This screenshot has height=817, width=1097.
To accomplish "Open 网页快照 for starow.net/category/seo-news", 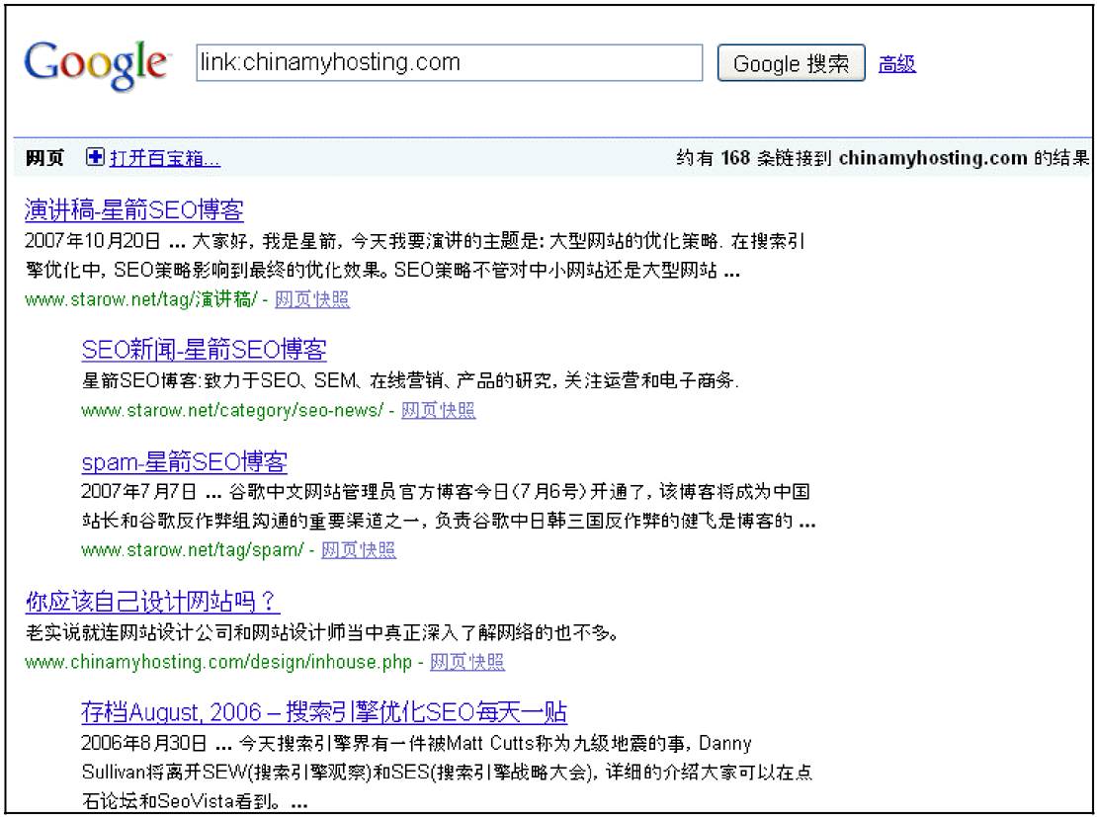I will point(438,410).
